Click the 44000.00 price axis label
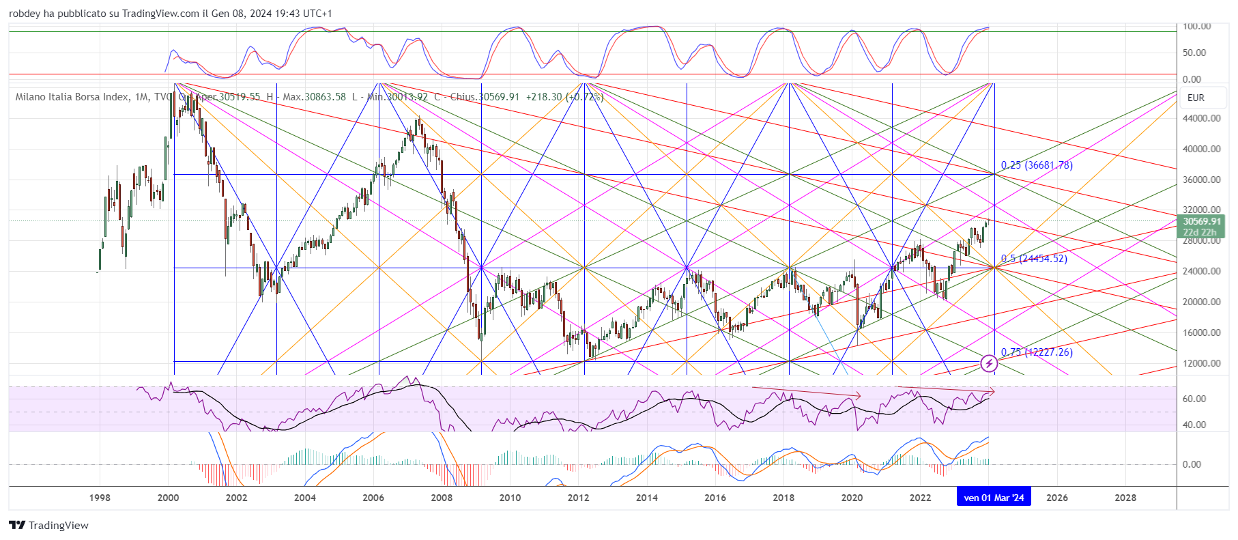Viewport: 1238px width, 540px height. (1202, 118)
